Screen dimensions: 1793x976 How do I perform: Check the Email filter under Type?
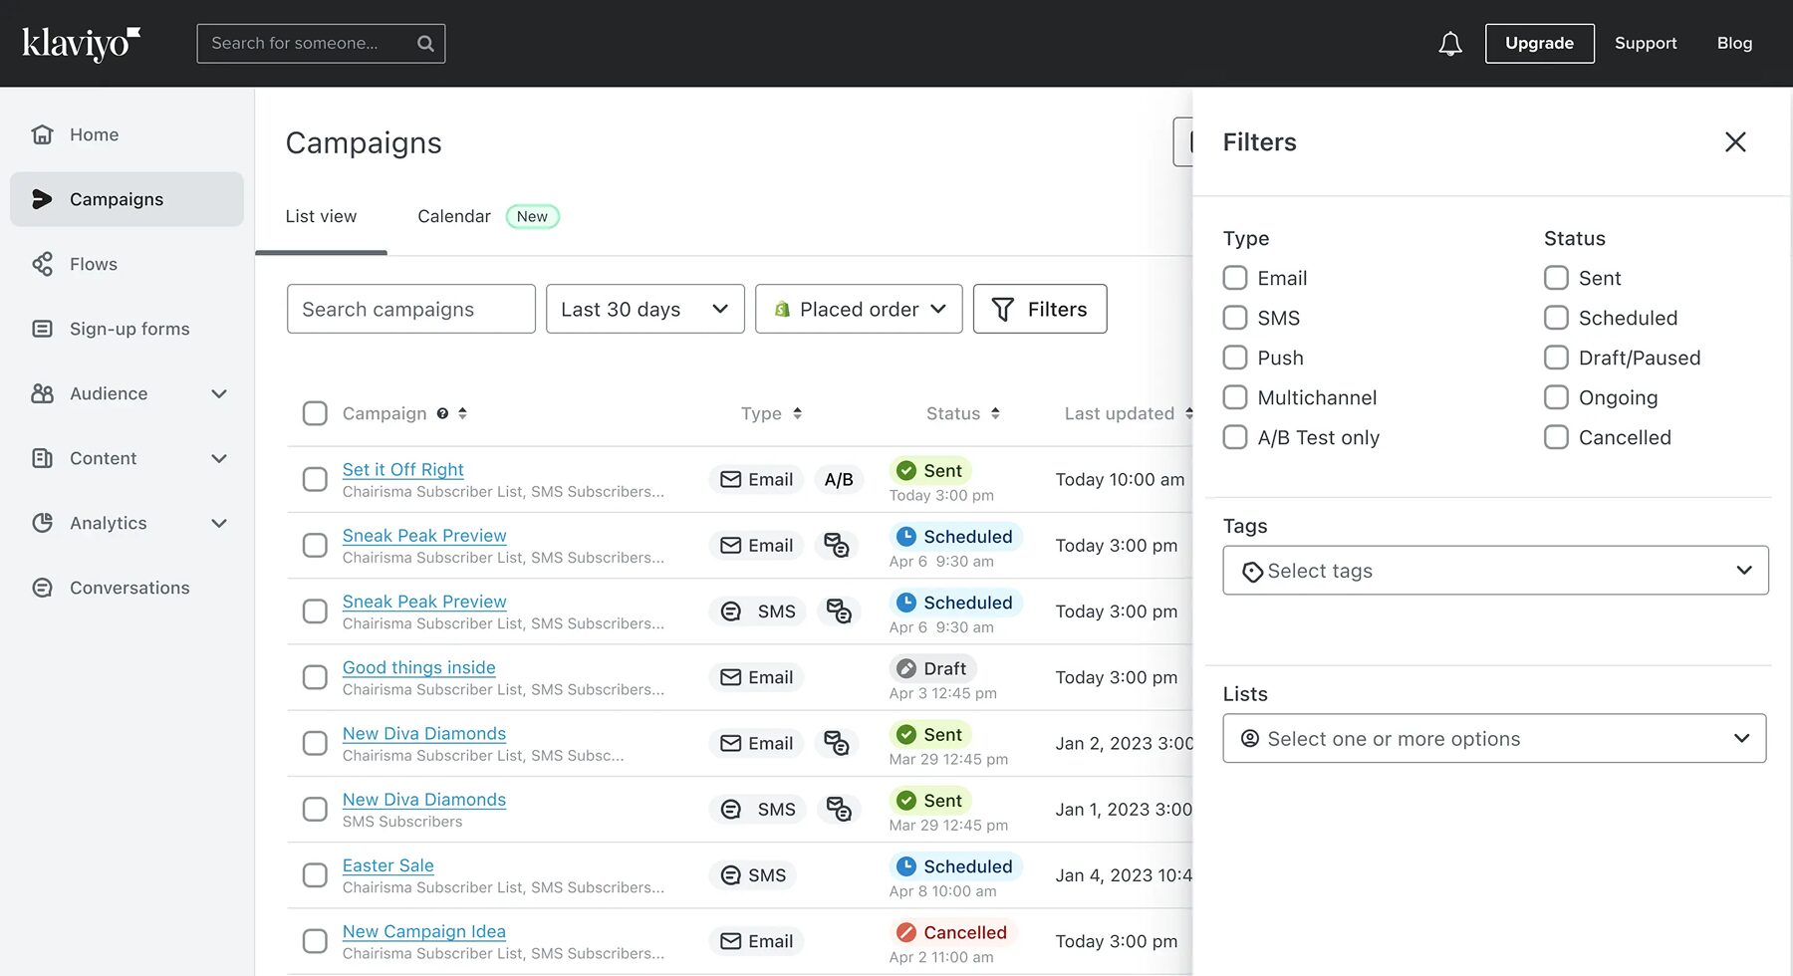[1234, 278]
